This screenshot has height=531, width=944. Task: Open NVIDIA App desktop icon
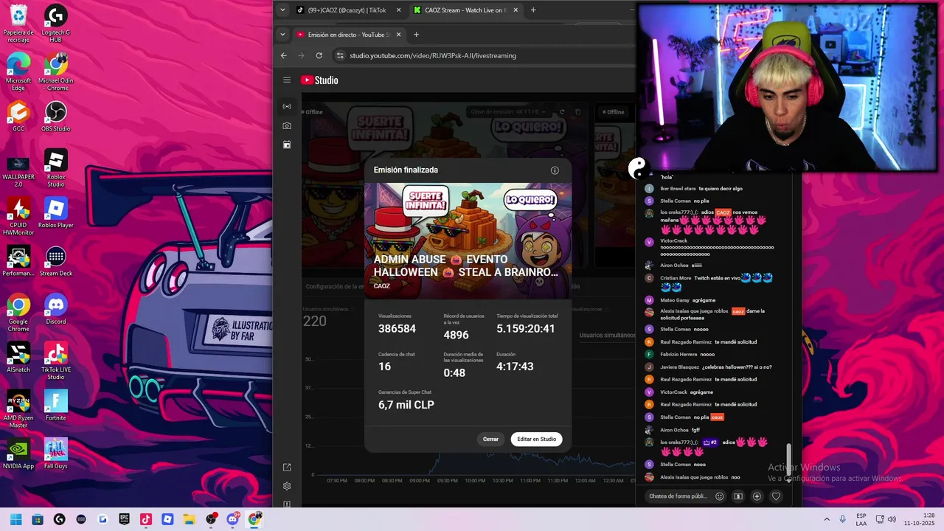[18, 454]
